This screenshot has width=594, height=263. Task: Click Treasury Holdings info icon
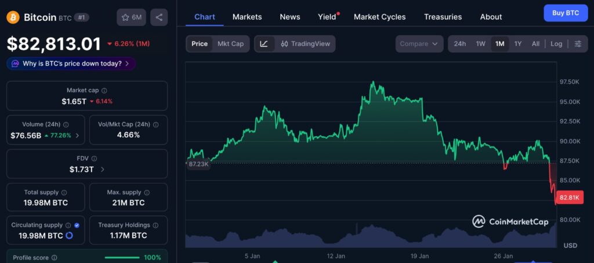[x=155, y=225]
